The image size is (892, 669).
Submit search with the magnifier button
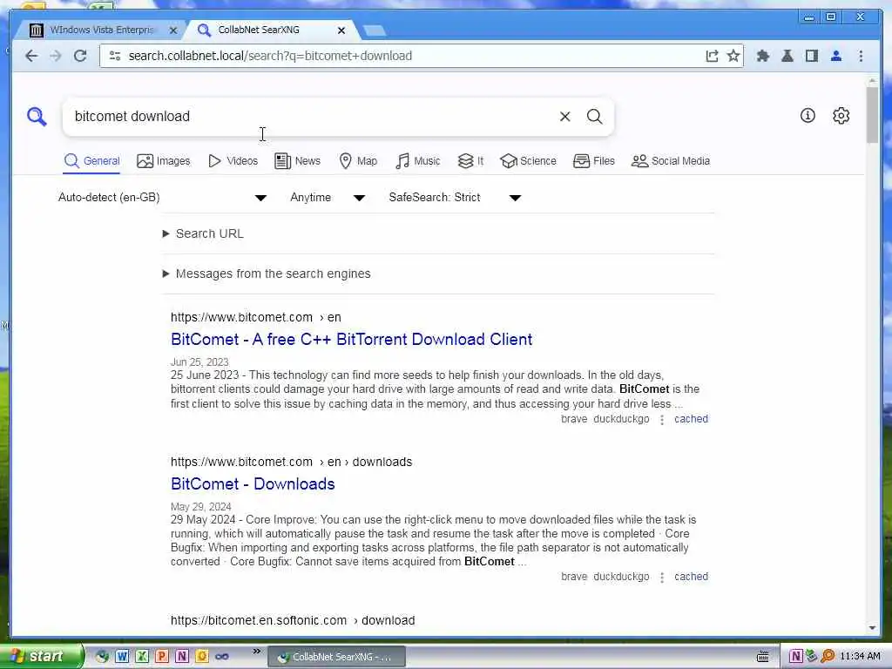(594, 117)
